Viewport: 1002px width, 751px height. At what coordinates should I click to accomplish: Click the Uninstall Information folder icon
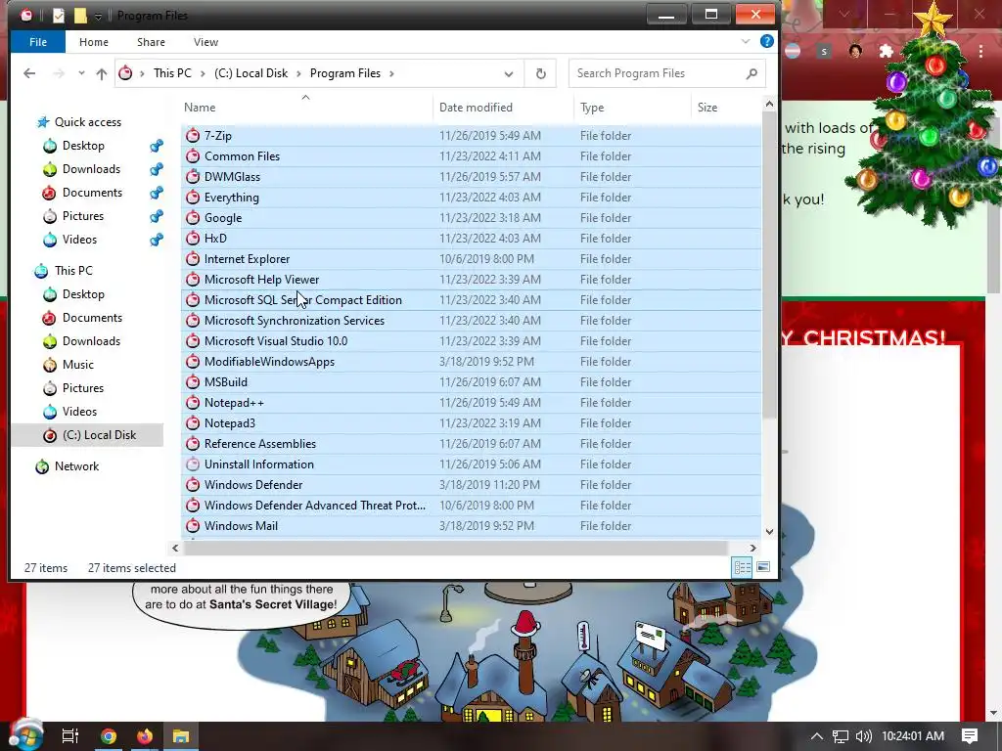(x=193, y=464)
